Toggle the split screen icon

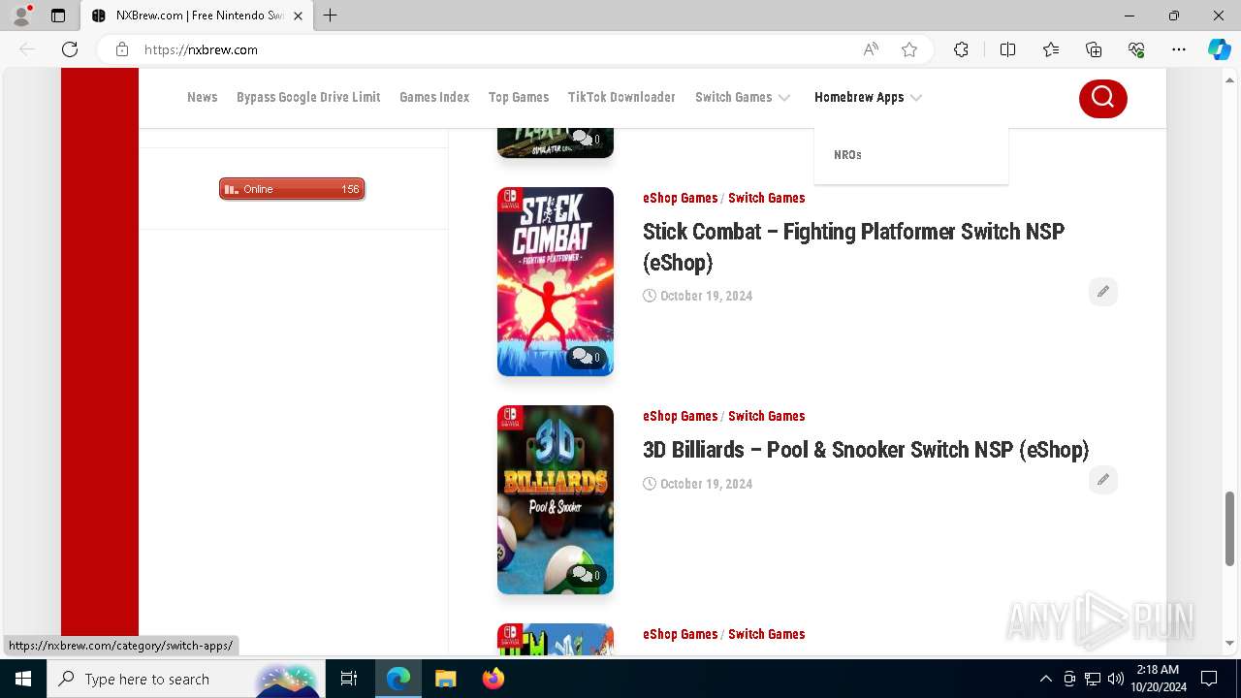[1007, 49]
